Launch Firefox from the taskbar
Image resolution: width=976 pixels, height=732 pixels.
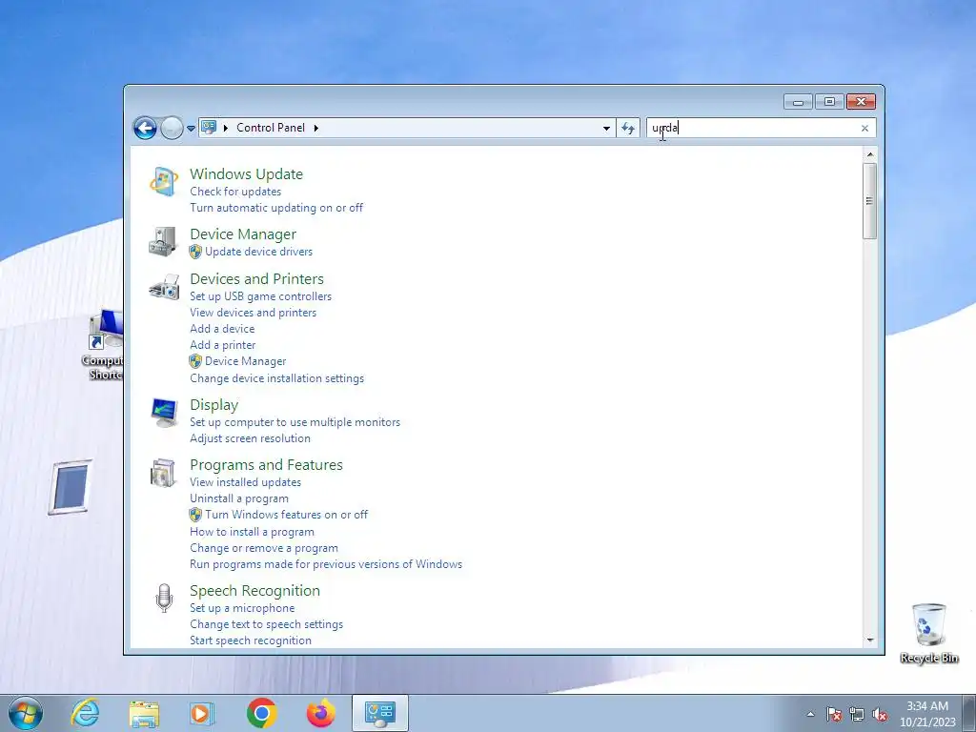click(x=320, y=713)
